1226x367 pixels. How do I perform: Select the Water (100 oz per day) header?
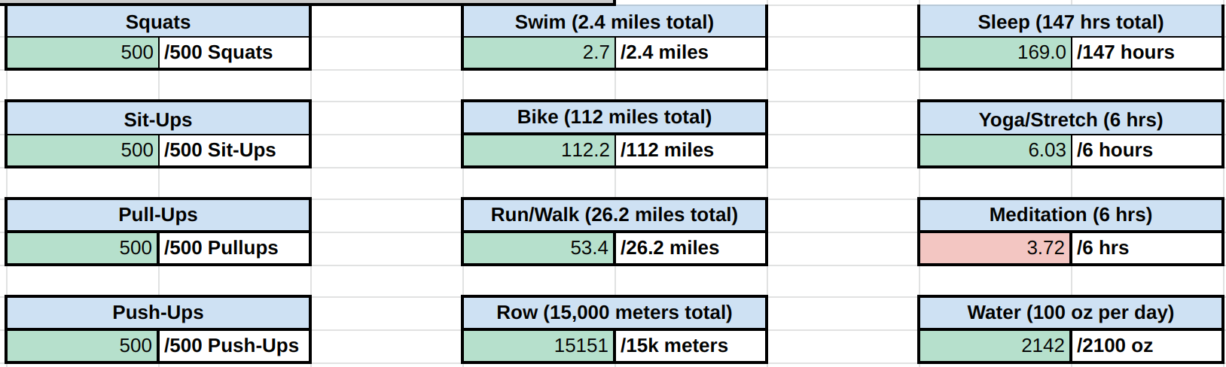tap(1070, 313)
